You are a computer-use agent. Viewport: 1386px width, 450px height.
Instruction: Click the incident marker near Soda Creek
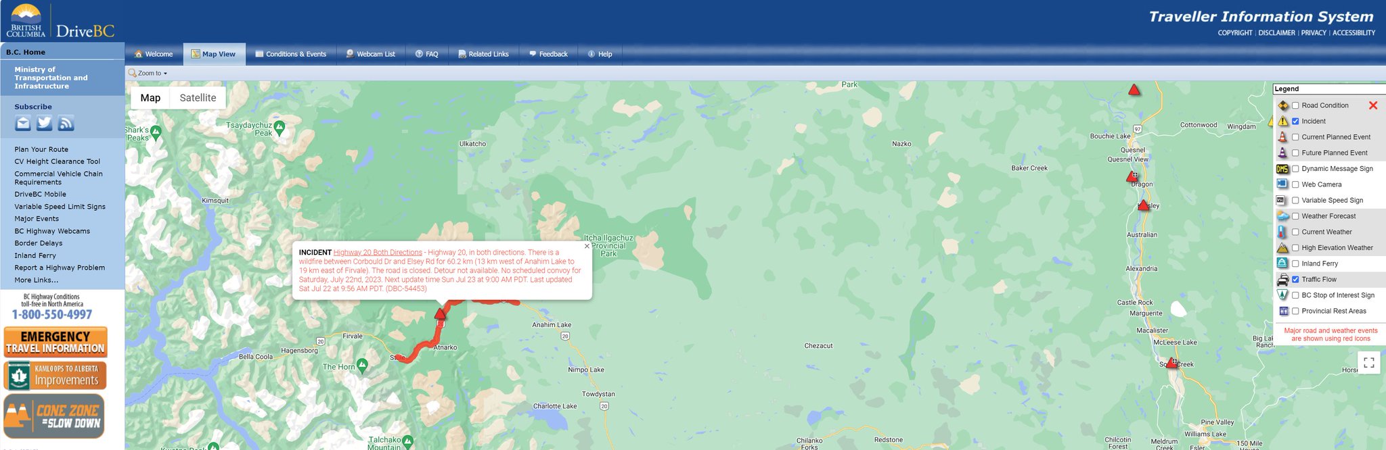(x=1172, y=363)
